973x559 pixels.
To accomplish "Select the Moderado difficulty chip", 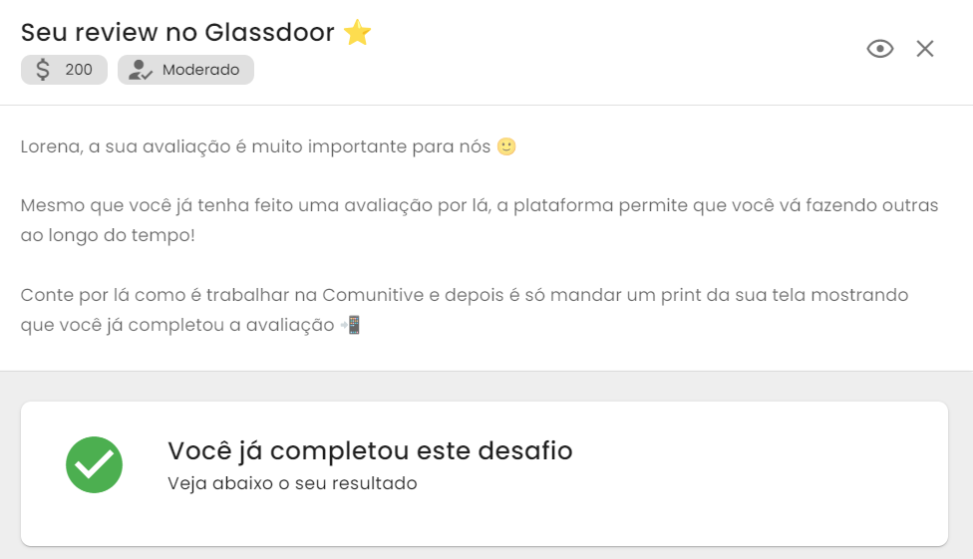I will (x=185, y=70).
